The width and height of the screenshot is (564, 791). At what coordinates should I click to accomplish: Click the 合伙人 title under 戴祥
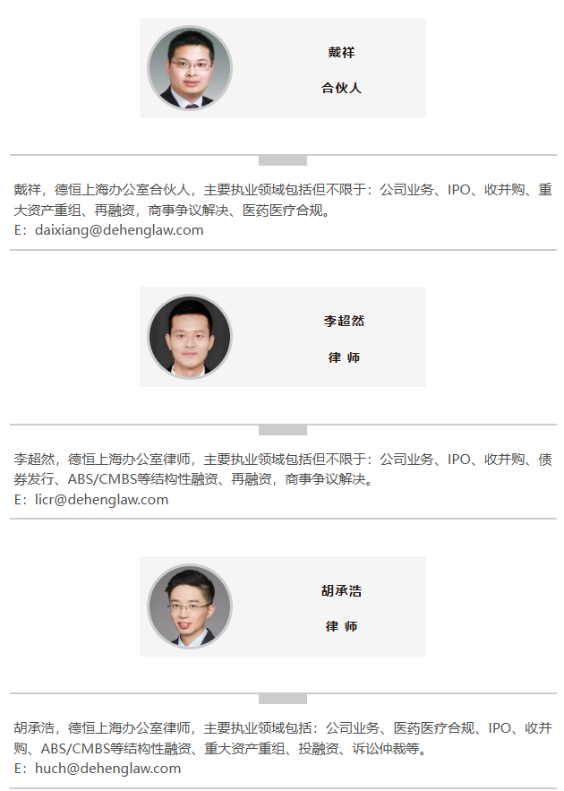pyautogui.click(x=341, y=88)
